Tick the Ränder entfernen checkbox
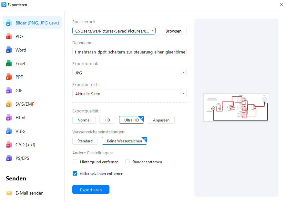This screenshot has height=202, width=286. pyautogui.click(x=128, y=162)
